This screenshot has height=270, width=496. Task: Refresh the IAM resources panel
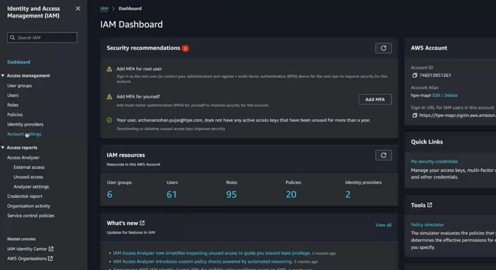coord(383,155)
